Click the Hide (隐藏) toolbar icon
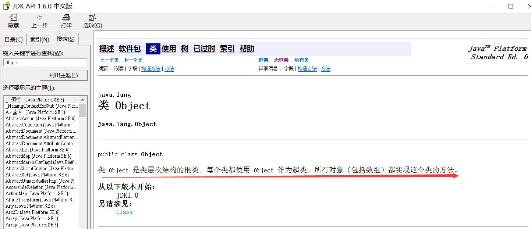Screen dimensions: 531x229 (x=13, y=17)
